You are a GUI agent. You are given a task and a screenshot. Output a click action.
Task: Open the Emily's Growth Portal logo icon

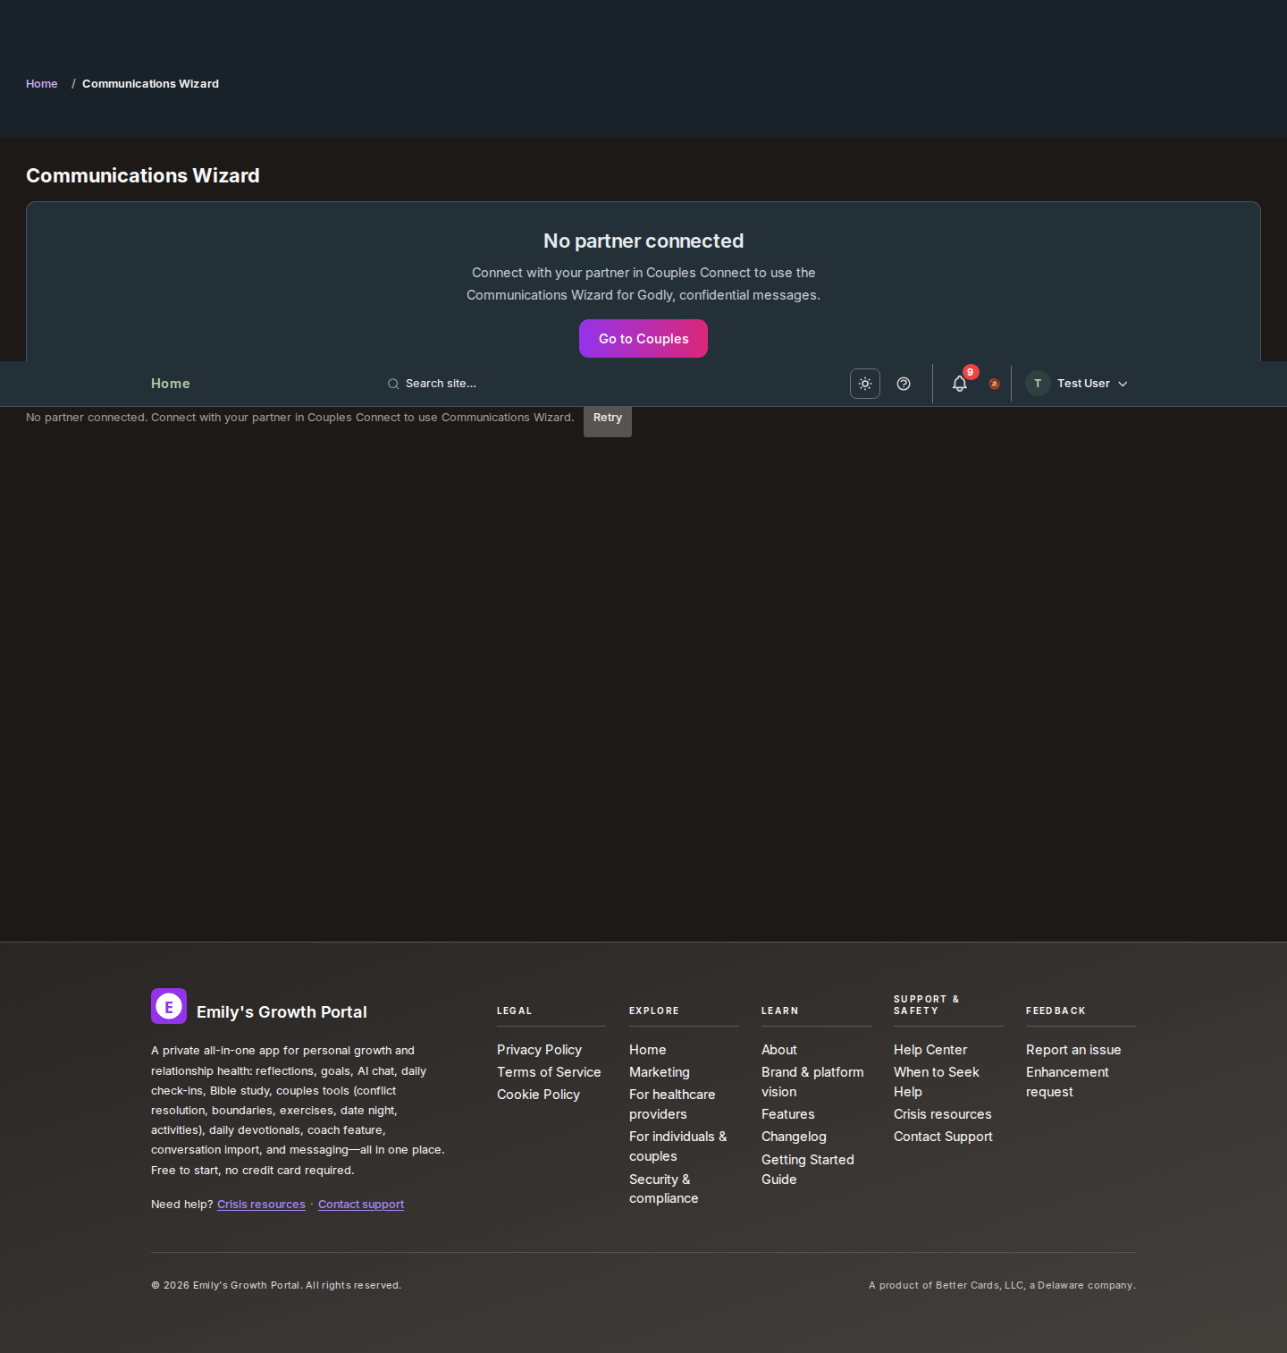[x=168, y=1006]
